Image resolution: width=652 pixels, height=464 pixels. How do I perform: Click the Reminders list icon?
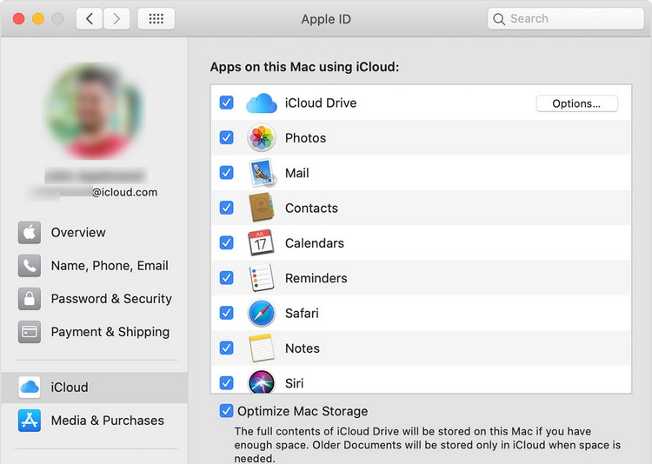click(261, 277)
